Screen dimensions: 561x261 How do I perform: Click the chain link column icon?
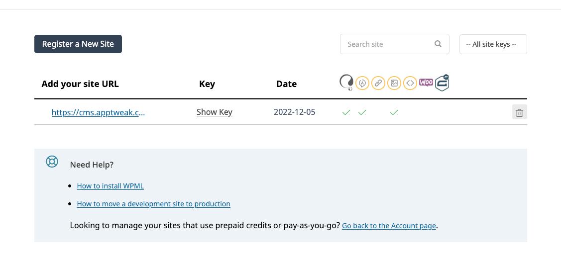(x=378, y=84)
